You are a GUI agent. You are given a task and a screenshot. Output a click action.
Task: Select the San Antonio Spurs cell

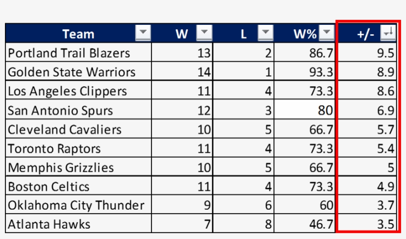[x=78, y=110]
